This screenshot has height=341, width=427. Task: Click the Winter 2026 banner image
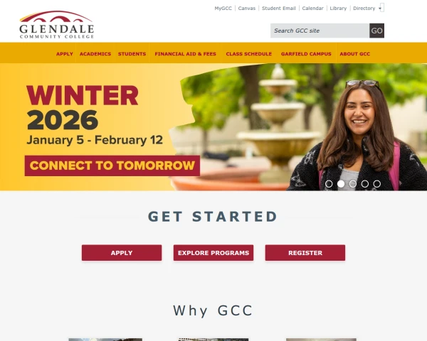point(213,127)
